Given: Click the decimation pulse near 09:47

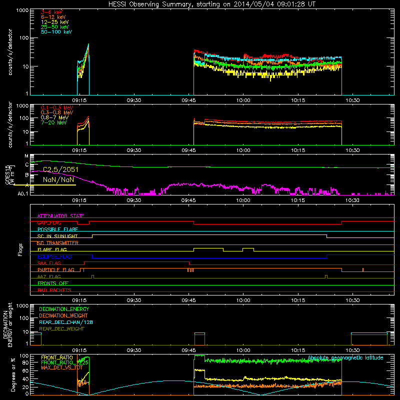Looking at the screenshot, I should (199, 339).
